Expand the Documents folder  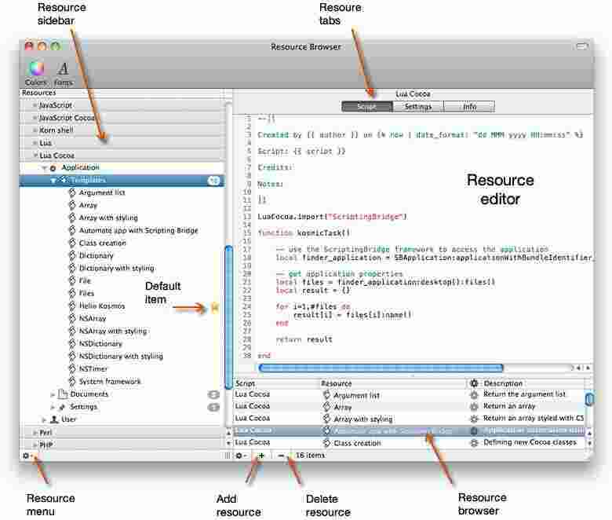pyautogui.click(x=53, y=394)
